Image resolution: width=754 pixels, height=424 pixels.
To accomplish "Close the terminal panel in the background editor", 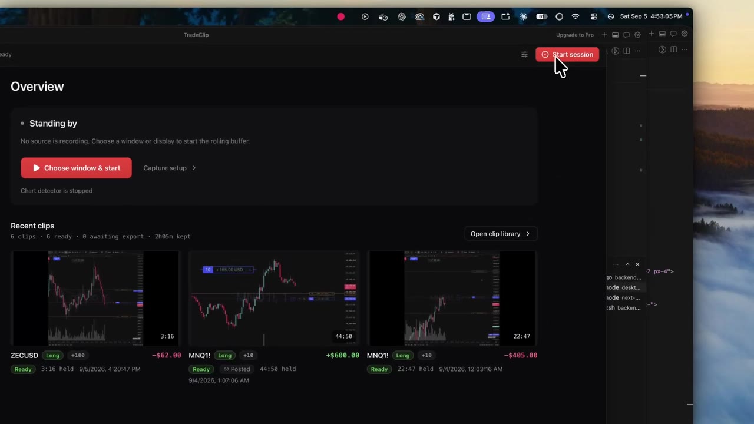I will (x=637, y=264).
